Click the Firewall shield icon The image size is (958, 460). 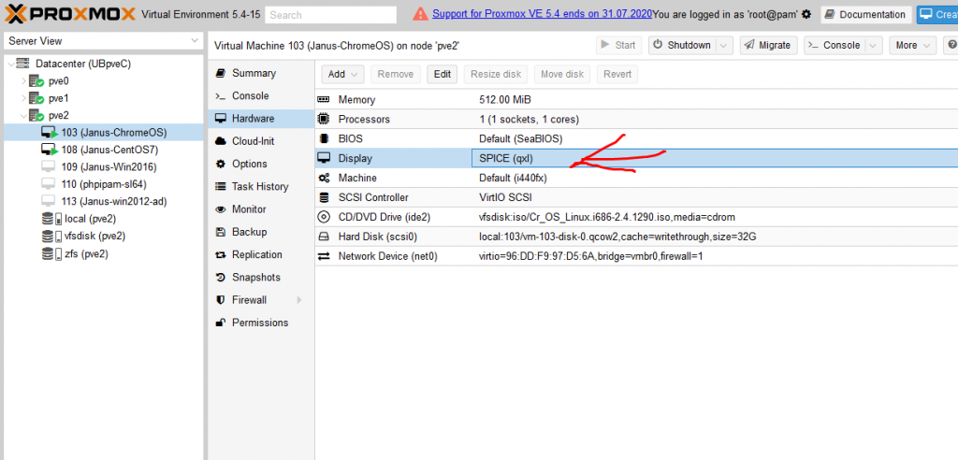(221, 300)
